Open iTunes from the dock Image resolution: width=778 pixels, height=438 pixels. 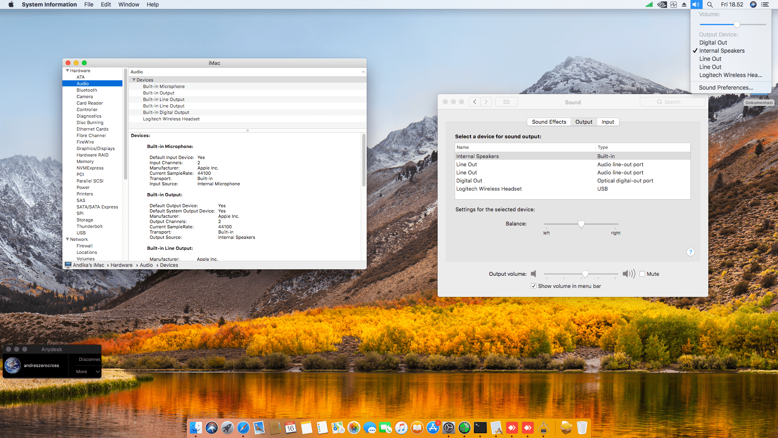tap(401, 427)
